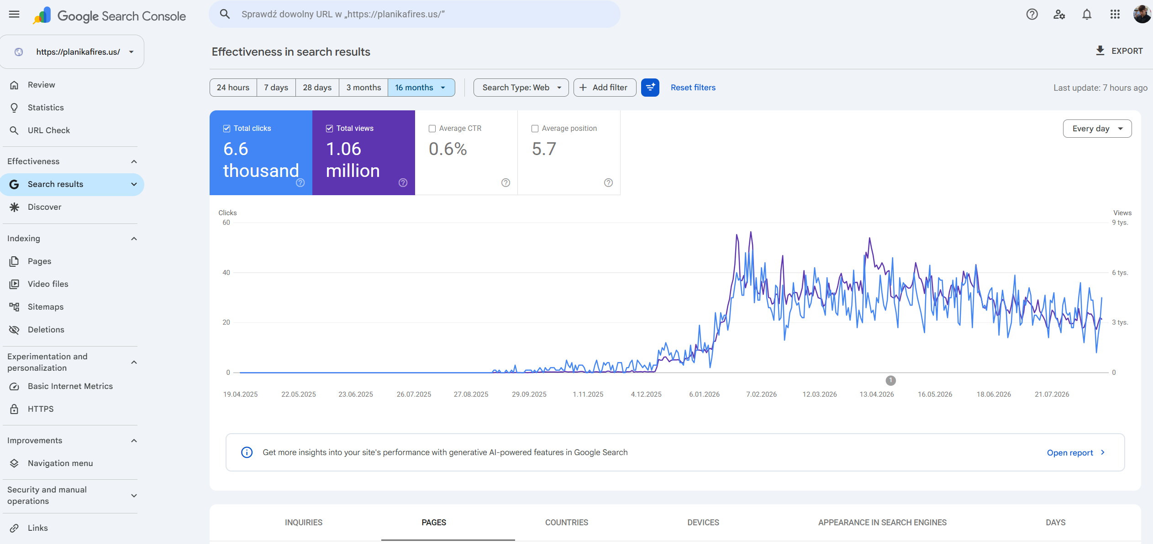The height and width of the screenshot is (544, 1153).
Task: Click the Google Search Console logo
Action: point(110,16)
